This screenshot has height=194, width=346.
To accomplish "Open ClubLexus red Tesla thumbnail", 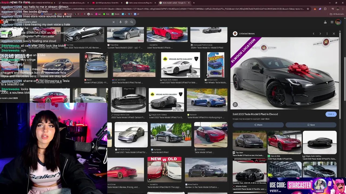I will 211,135.
